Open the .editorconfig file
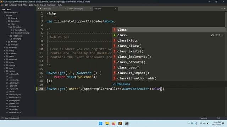Screen dimensions: 227x127 pyautogui.click(x=14, y=74)
